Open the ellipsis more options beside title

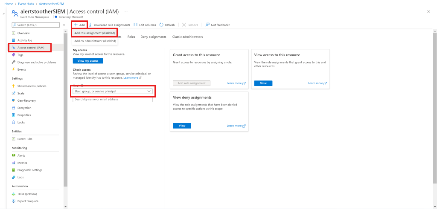tap(126, 11)
